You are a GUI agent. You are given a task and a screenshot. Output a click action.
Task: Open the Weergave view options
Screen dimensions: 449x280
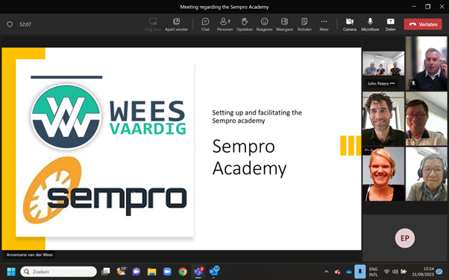coord(284,25)
